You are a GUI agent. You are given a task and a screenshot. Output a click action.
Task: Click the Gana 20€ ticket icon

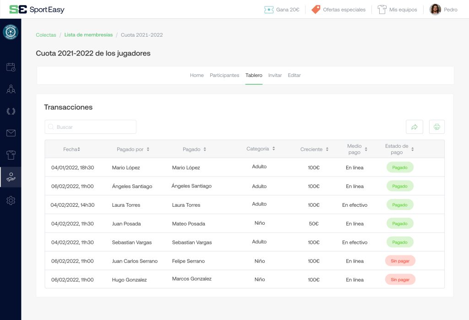268,10
